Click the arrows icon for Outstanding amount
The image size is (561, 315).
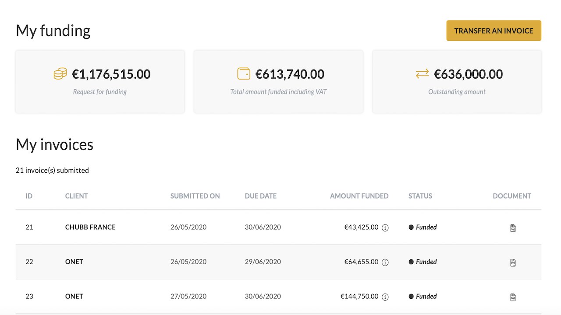pyautogui.click(x=422, y=74)
